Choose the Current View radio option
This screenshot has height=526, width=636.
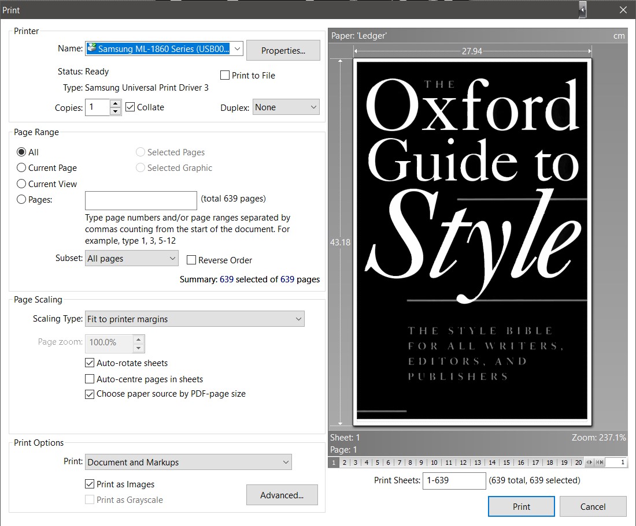click(21, 184)
